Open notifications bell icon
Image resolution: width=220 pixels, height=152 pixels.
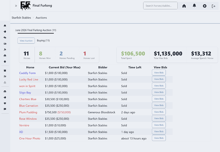point(194,6)
